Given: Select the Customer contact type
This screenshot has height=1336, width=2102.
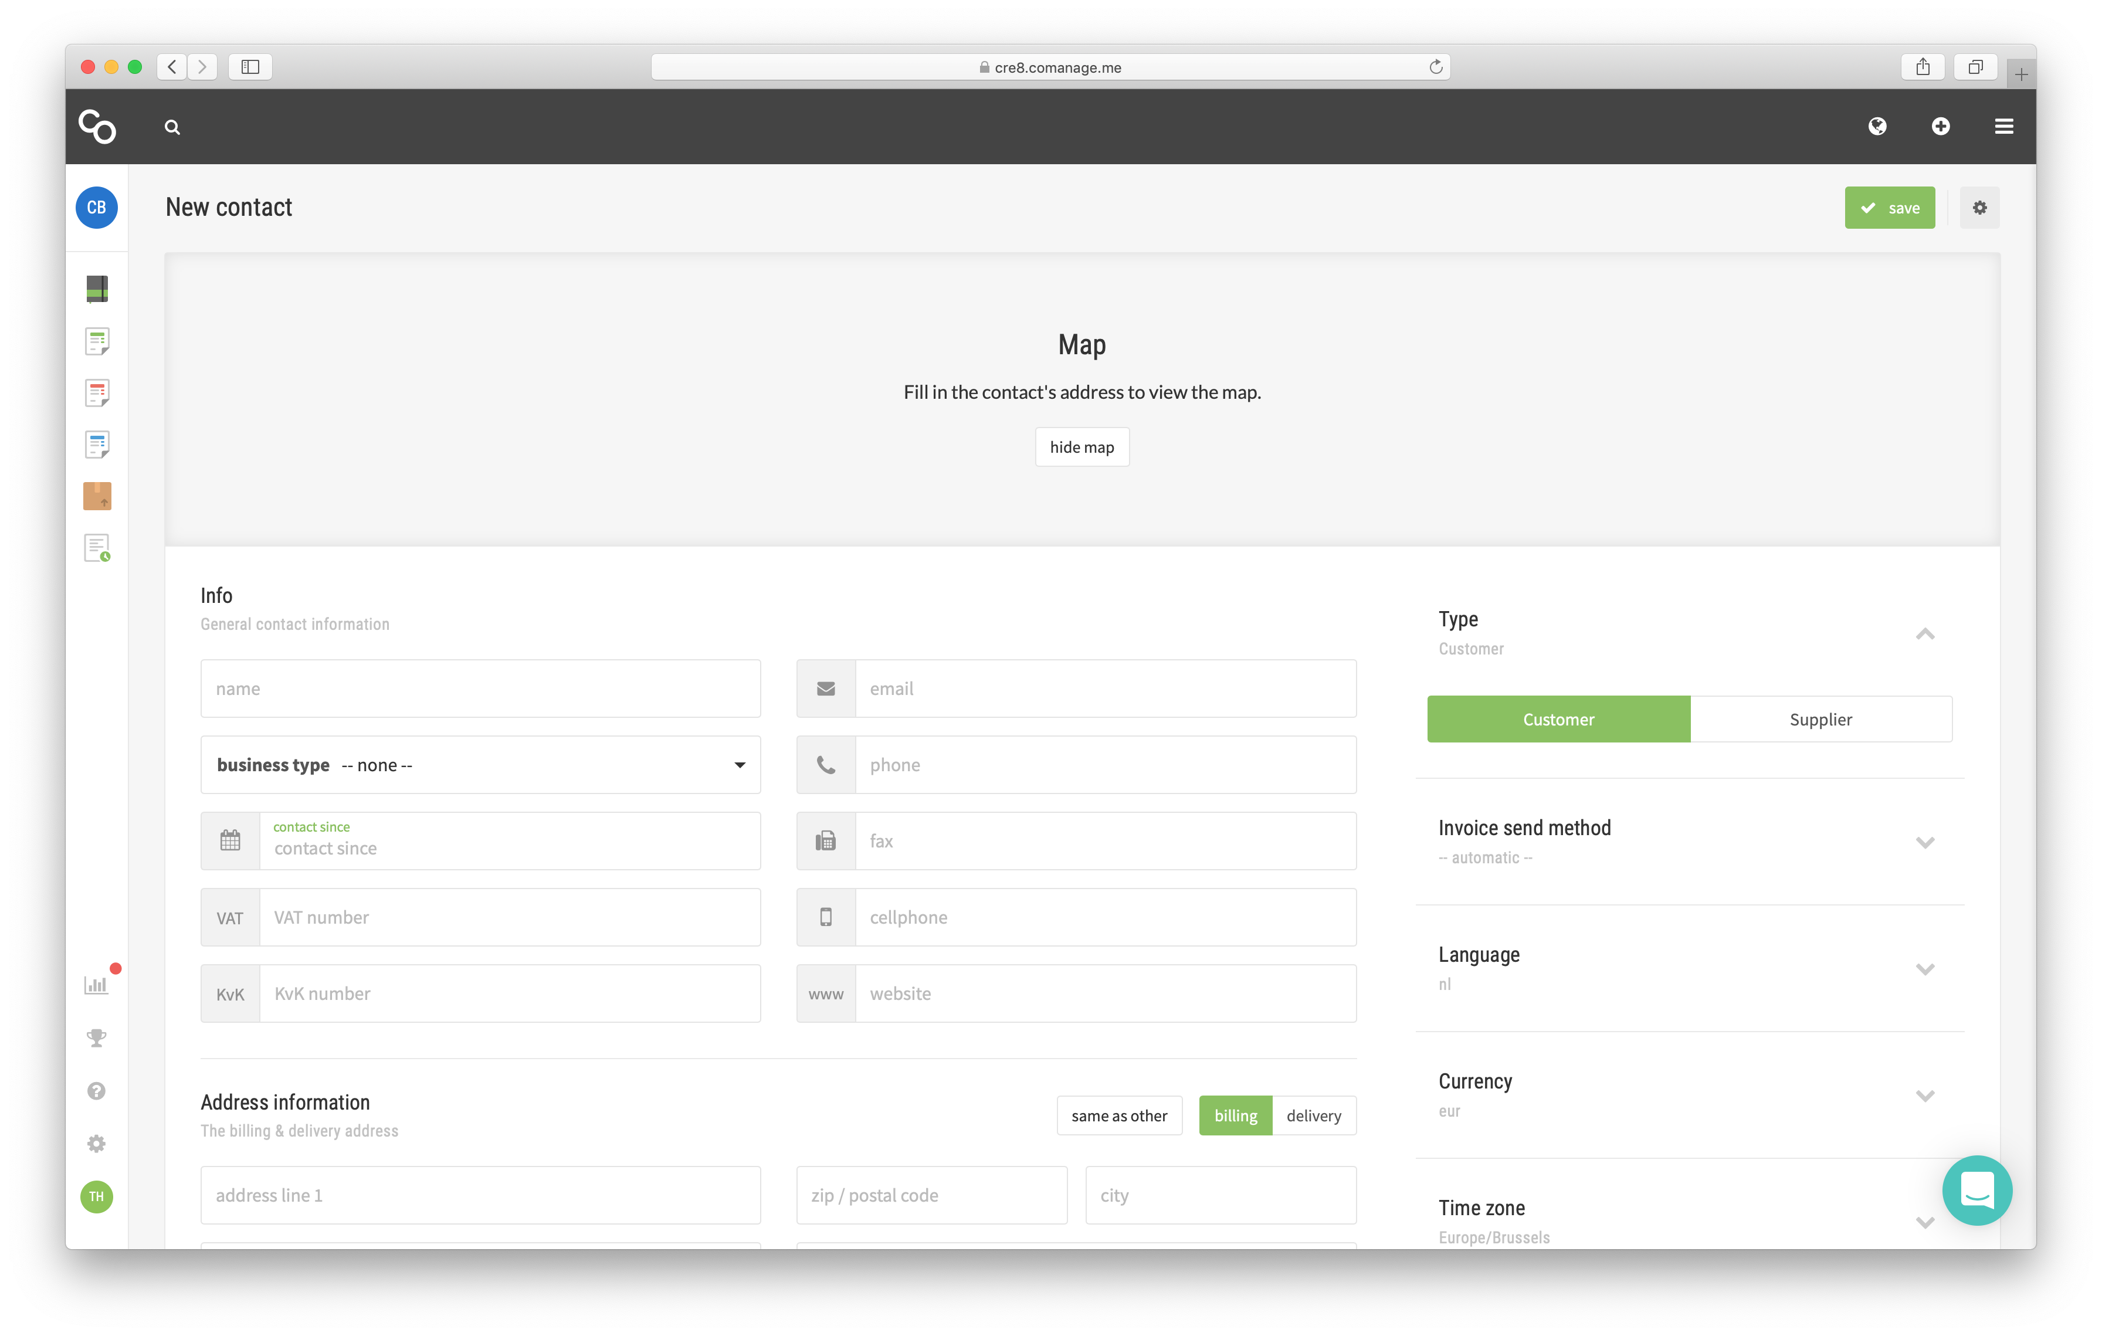Looking at the screenshot, I should [1558, 719].
